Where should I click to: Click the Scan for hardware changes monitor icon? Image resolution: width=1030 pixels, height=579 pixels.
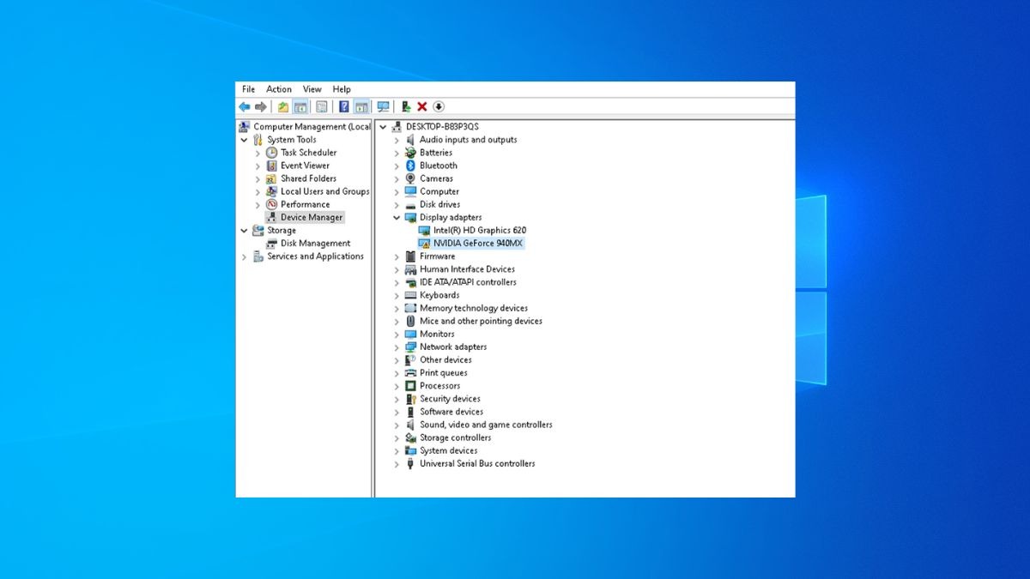point(383,106)
